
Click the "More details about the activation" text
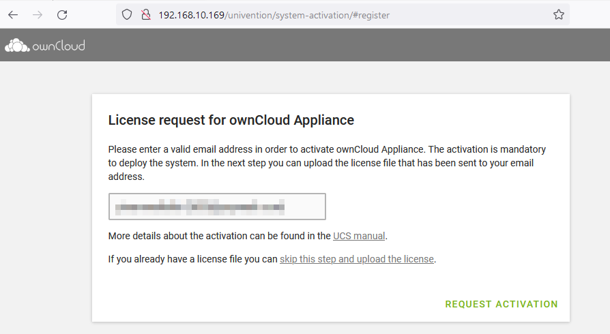pyautogui.click(x=220, y=237)
